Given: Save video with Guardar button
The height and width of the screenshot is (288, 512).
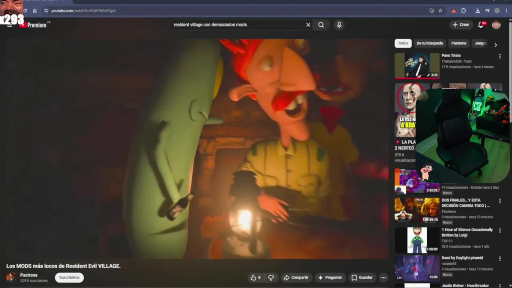Looking at the screenshot, I should (362, 278).
